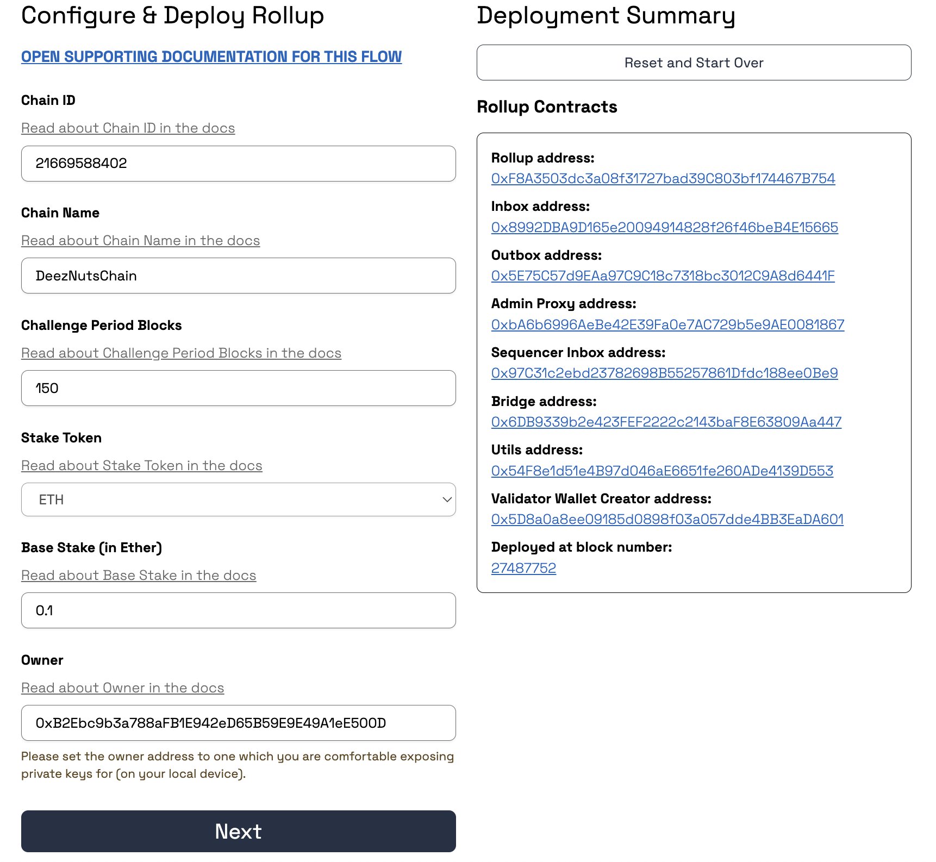Open supporting documentation for this flow
Screen dimensions: 936x862
tap(211, 55)
